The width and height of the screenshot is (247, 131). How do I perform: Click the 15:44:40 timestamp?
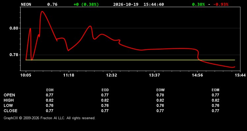click(153, 4)
